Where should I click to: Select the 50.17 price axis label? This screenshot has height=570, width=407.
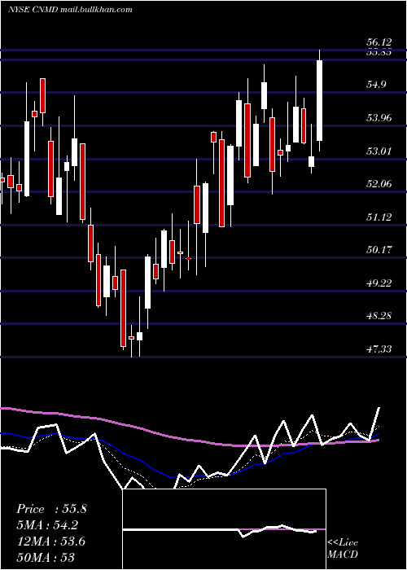(379, 250)
